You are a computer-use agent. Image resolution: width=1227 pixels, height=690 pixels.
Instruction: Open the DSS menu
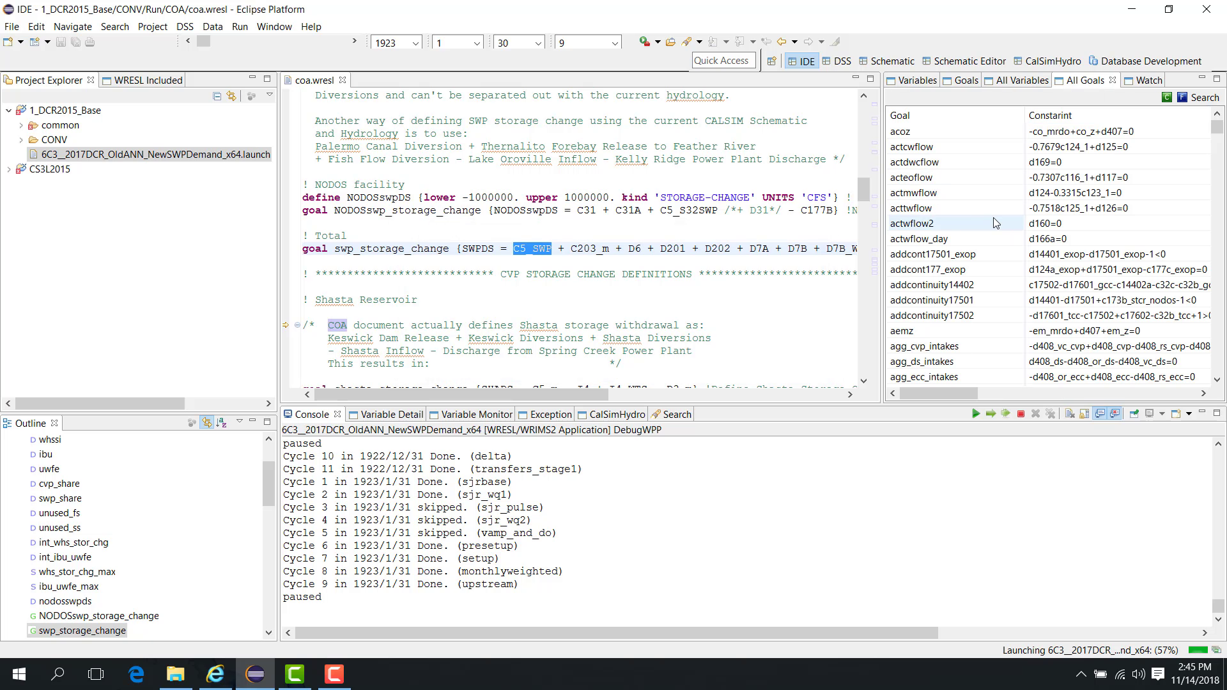click(x=185, y=26)
